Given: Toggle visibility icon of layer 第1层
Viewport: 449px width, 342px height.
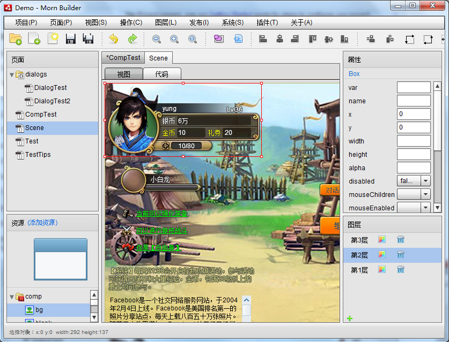Looking at the screenshot, I should (382, 269).
